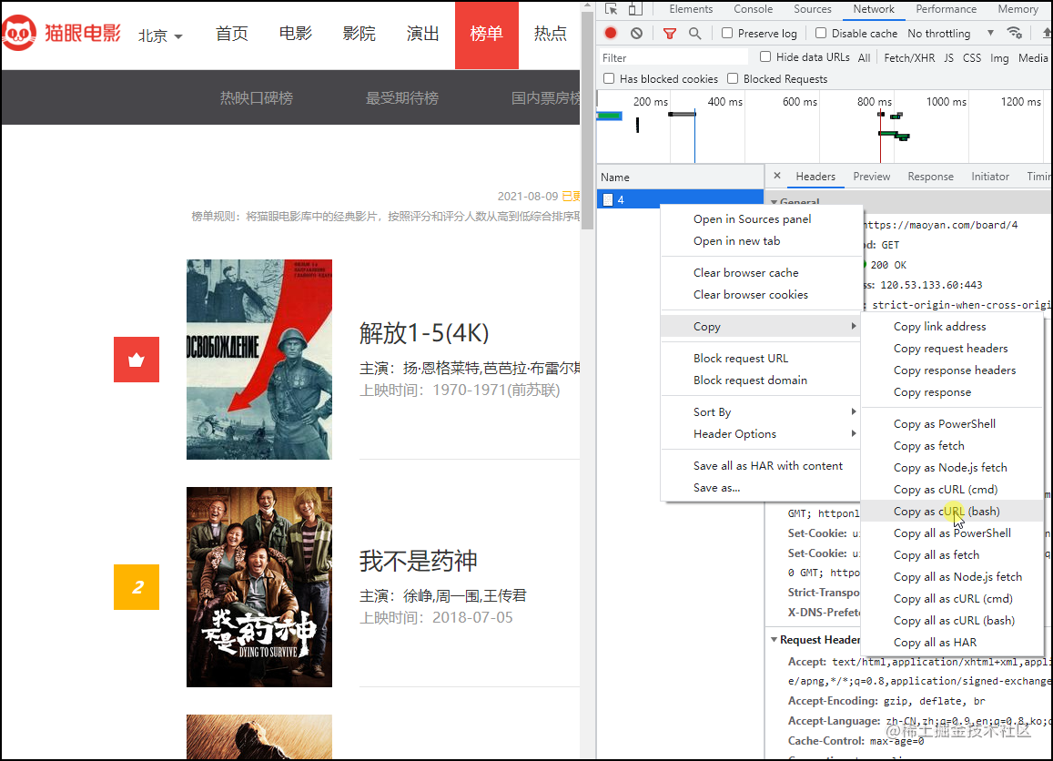Open the No throttling dropdown

[x=950, y=33]
